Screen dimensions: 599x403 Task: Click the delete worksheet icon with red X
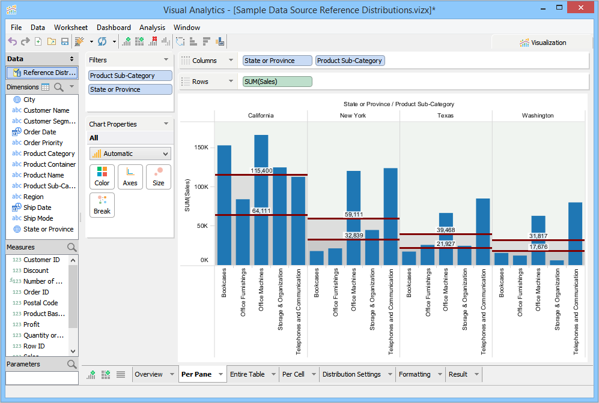click(153, 41)
